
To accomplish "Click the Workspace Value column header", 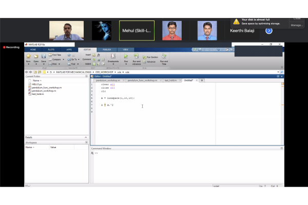I will pyautogui.click(x=62, y=147).
